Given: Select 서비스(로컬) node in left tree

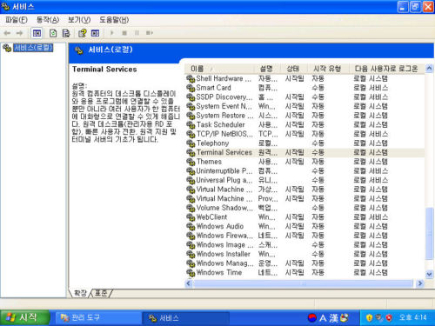Looking at the screenshot, I should pos(33,48).
